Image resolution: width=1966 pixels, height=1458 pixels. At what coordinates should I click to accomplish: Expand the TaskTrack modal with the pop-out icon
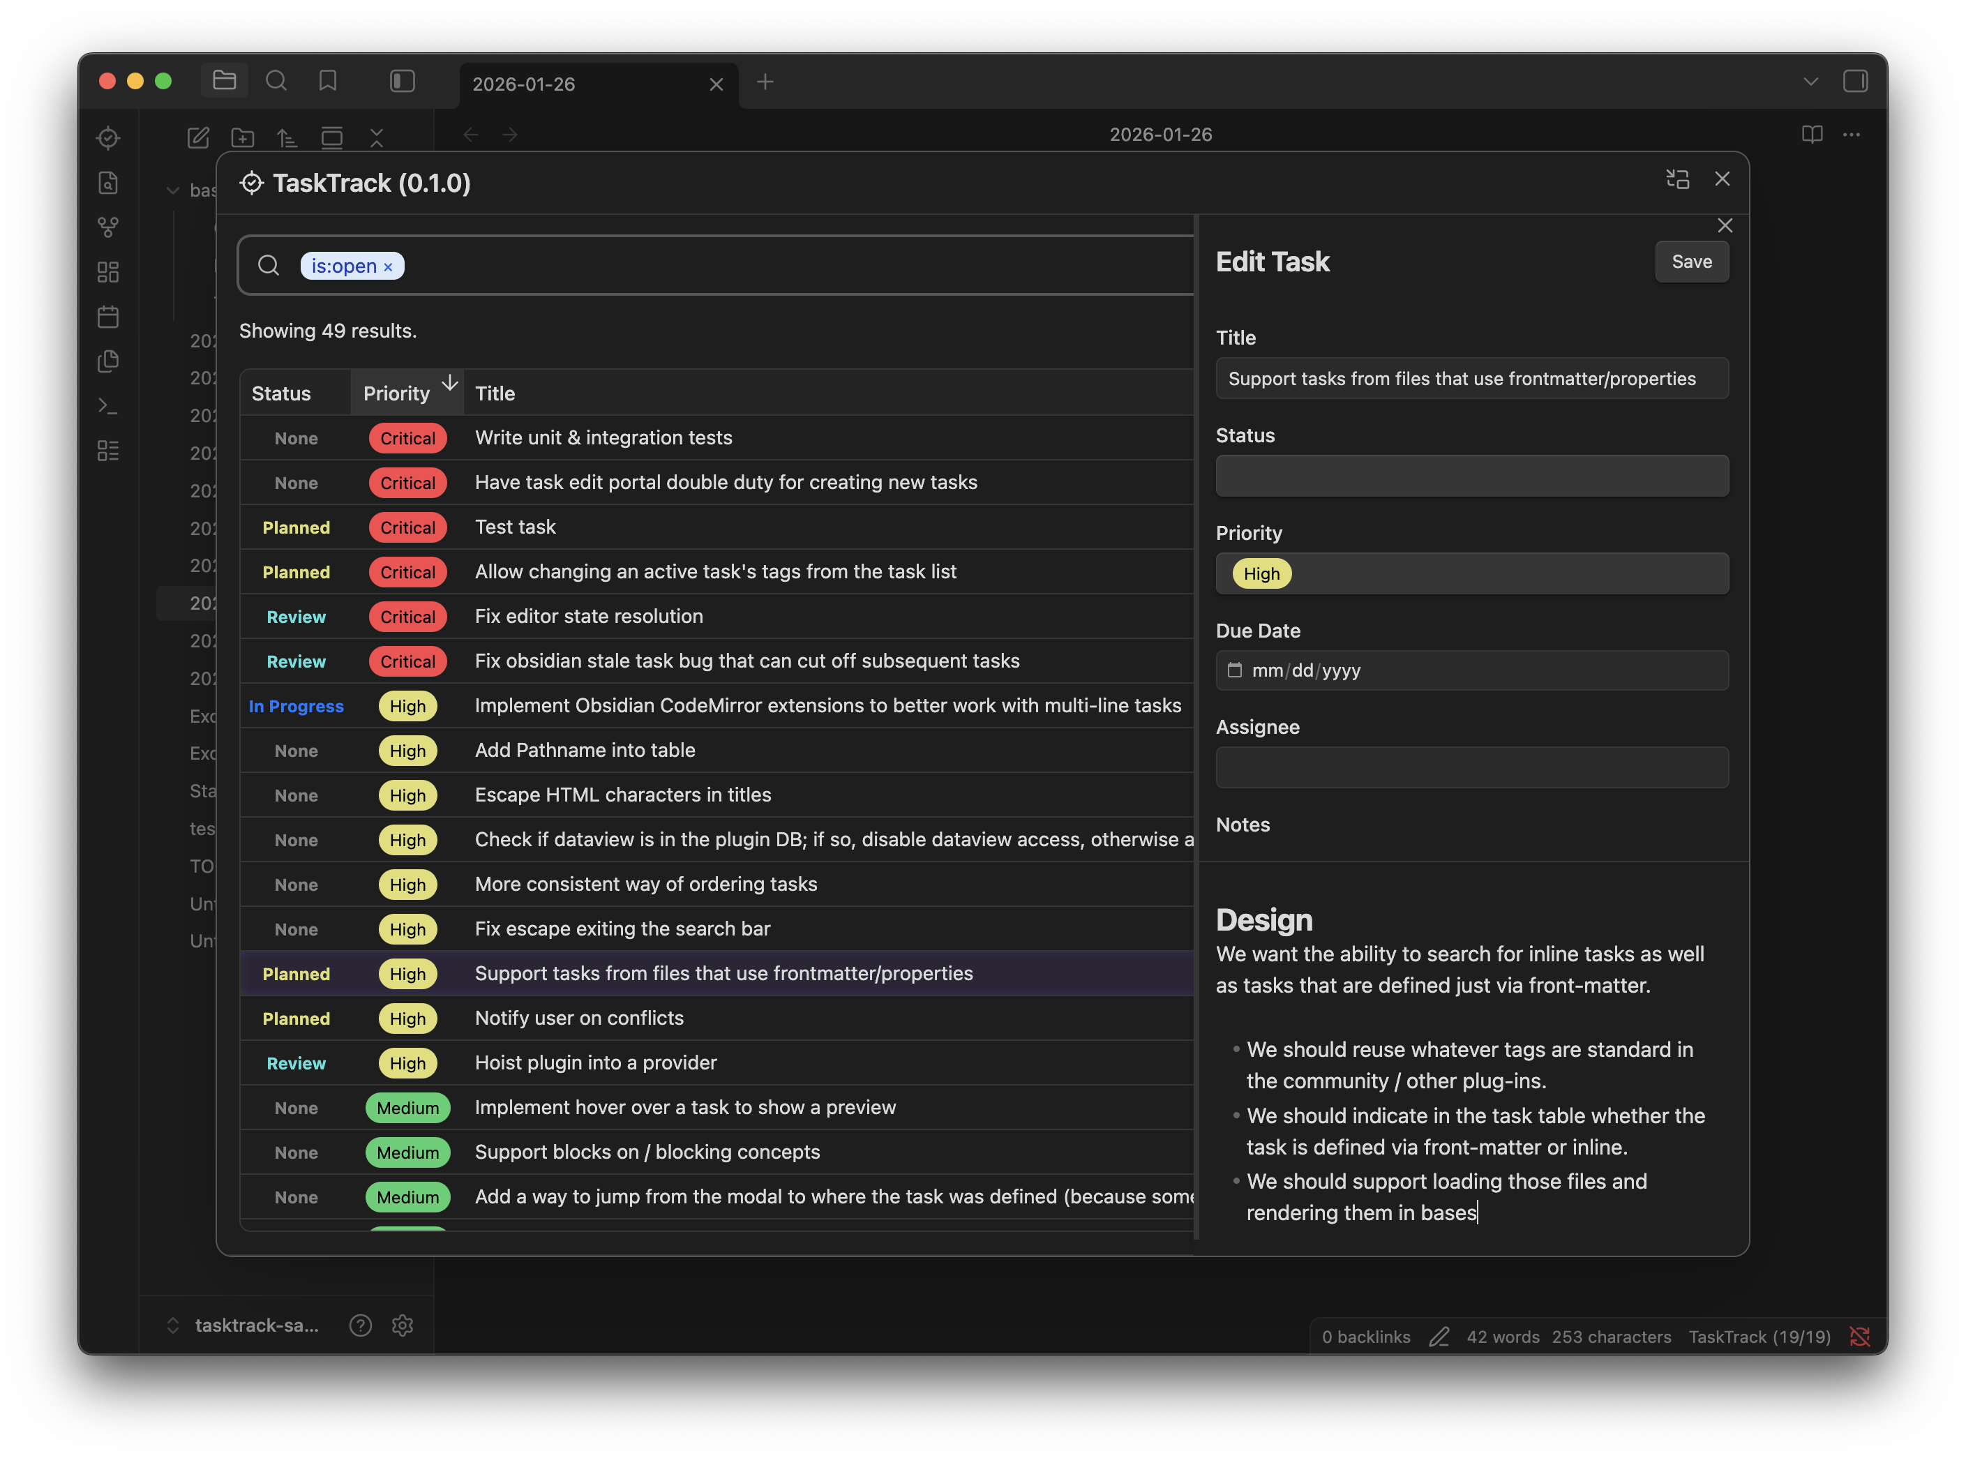[1677, 179]
